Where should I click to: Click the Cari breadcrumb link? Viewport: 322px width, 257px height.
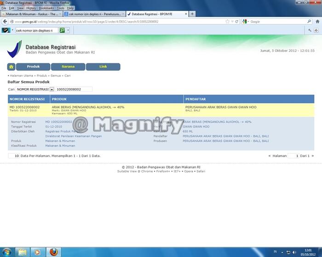[x=67, y=76]
